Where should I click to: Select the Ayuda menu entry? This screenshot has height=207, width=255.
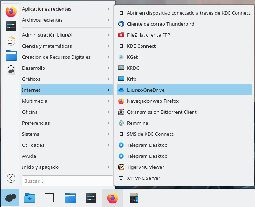(x=29, y=156)
